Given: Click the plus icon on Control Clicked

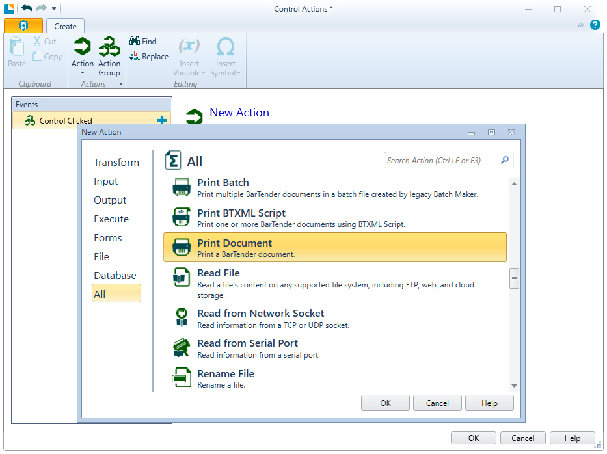Looking at the screenshot, I should click(x=162, y=120).
